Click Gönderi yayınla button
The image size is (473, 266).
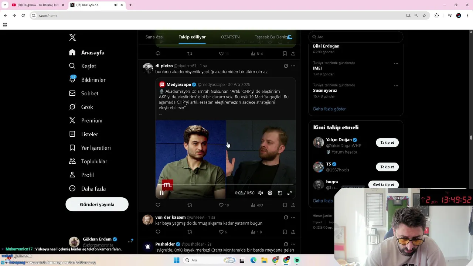pyautogui.click(x=97, y=204)
